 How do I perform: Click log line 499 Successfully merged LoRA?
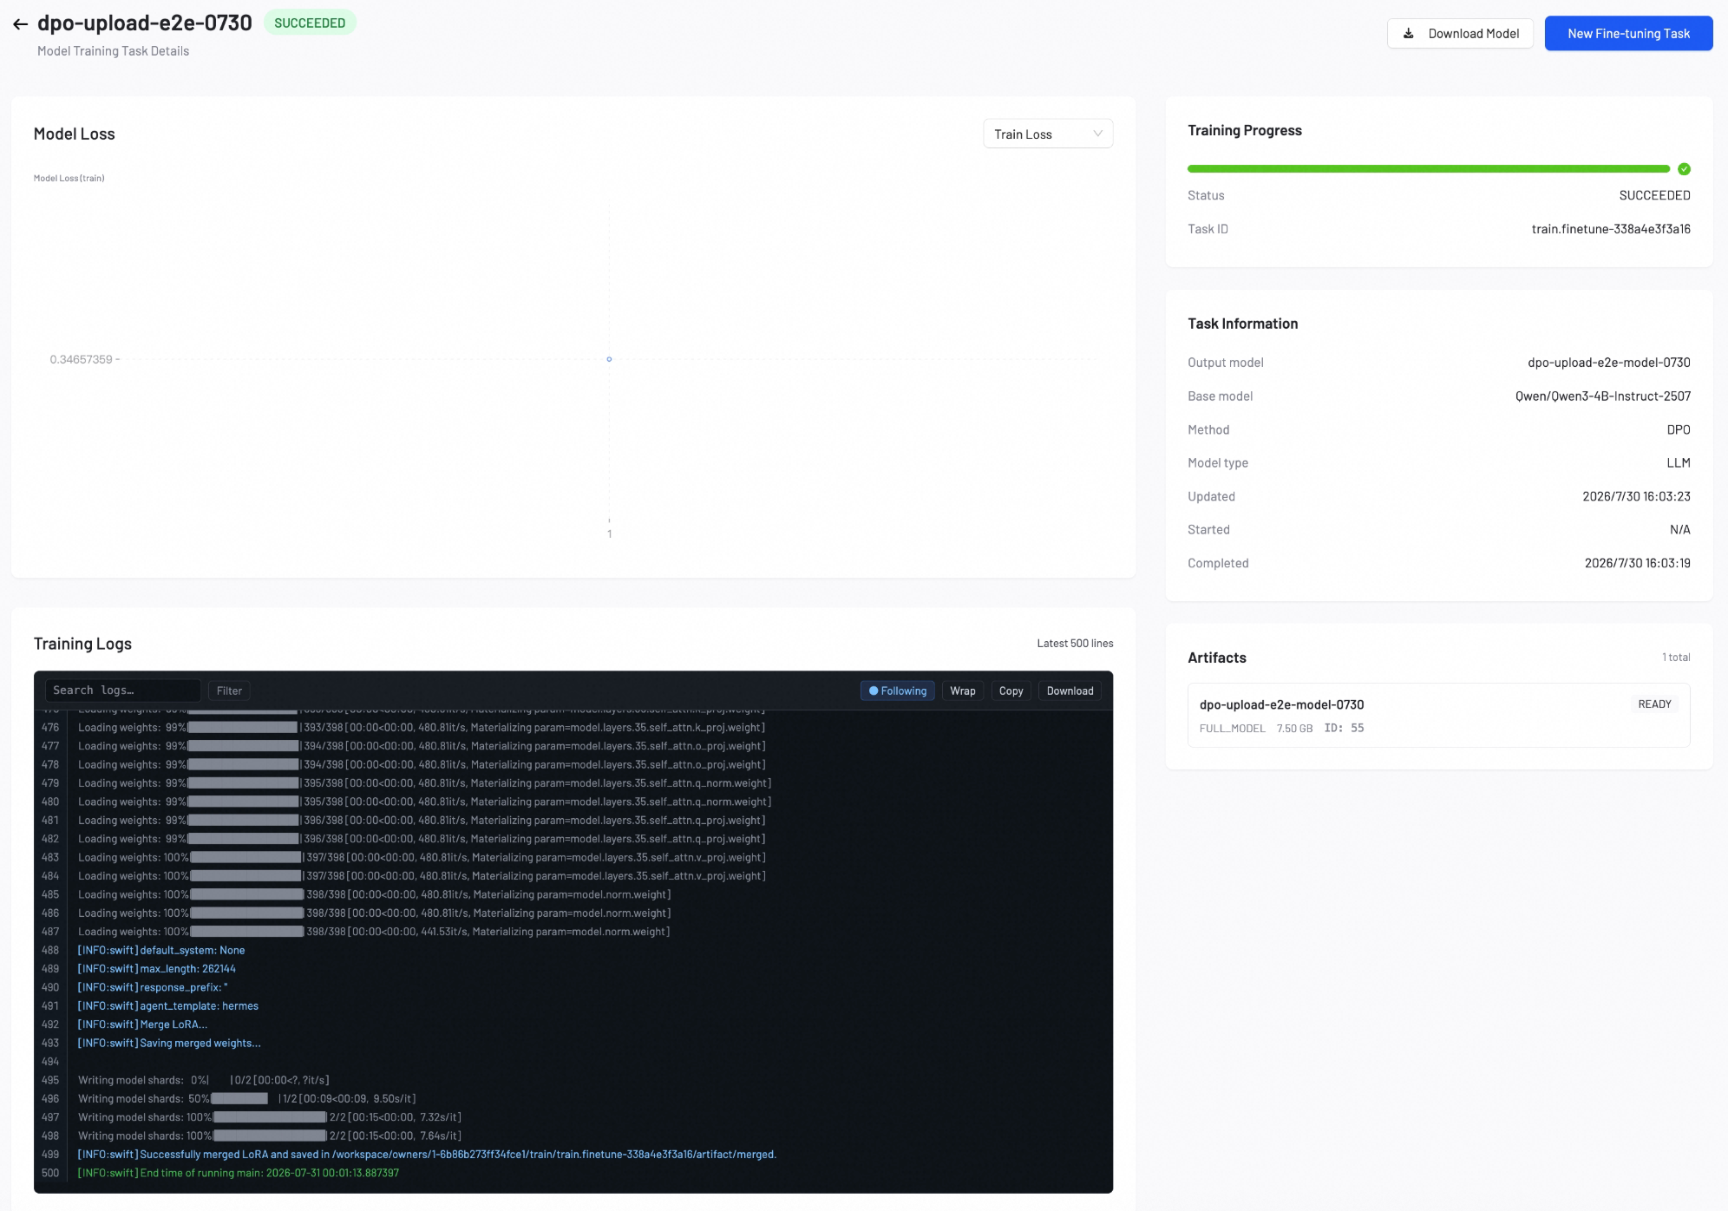pos(427,1155)
